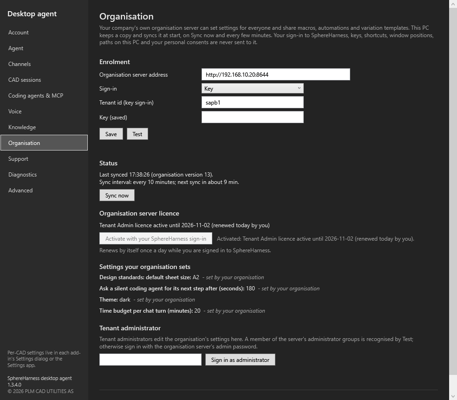This screenshot has width=457, height=400.
Task: Click the Organisation server address field
Action: (276, 74)
